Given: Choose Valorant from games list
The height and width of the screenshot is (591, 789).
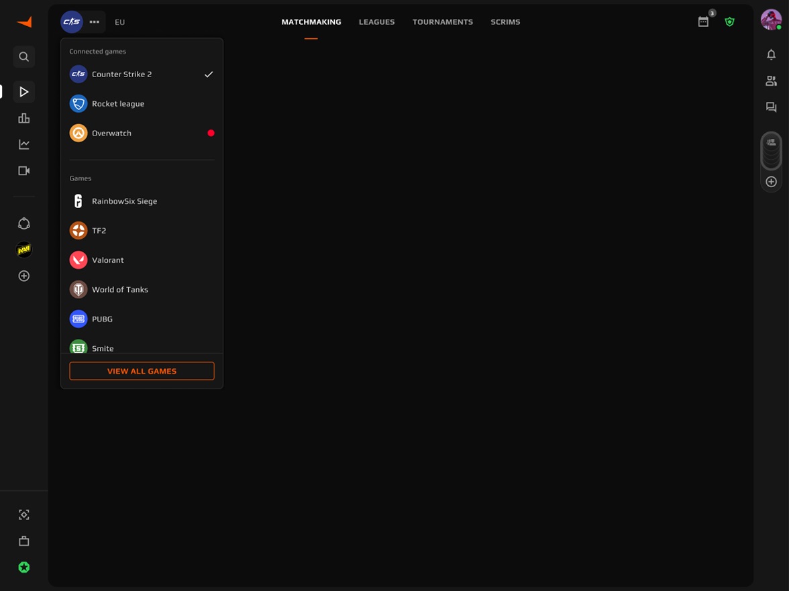Looking at the screenshot, I should (142, 260).
